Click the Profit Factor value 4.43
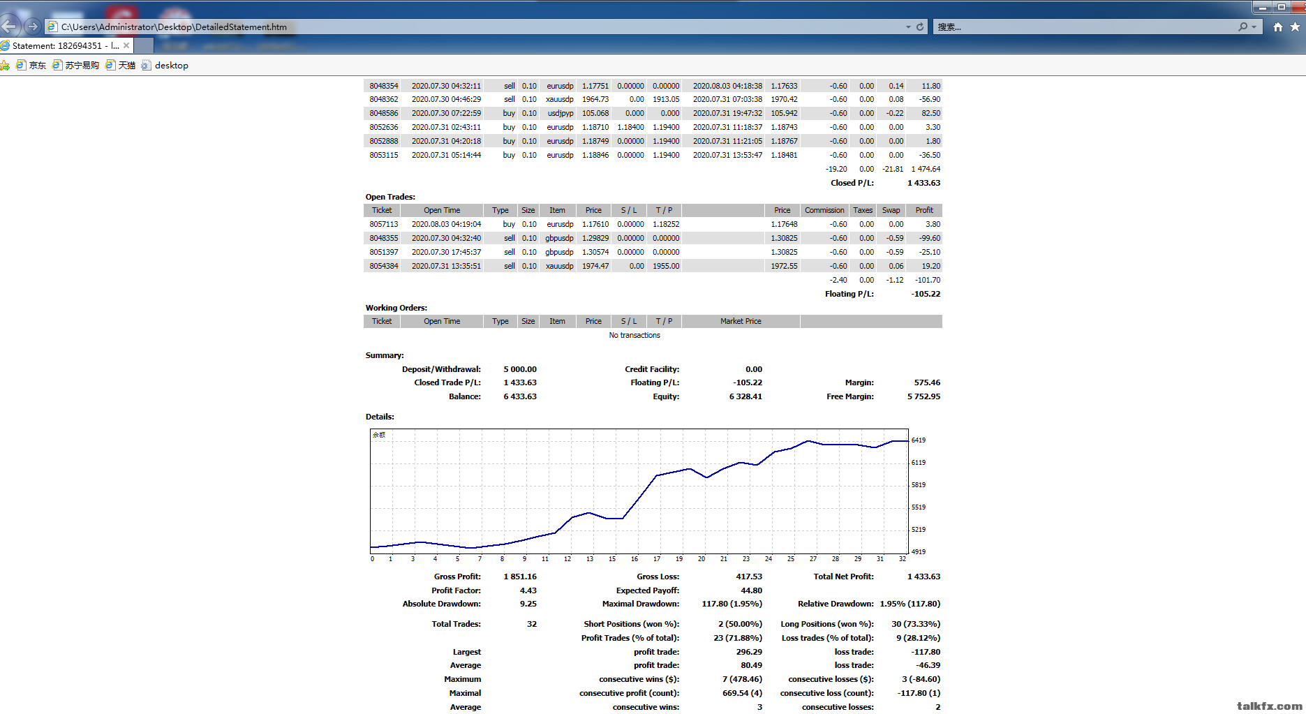The width and height of the screenshot is (1306, 714). coord(528,590)
